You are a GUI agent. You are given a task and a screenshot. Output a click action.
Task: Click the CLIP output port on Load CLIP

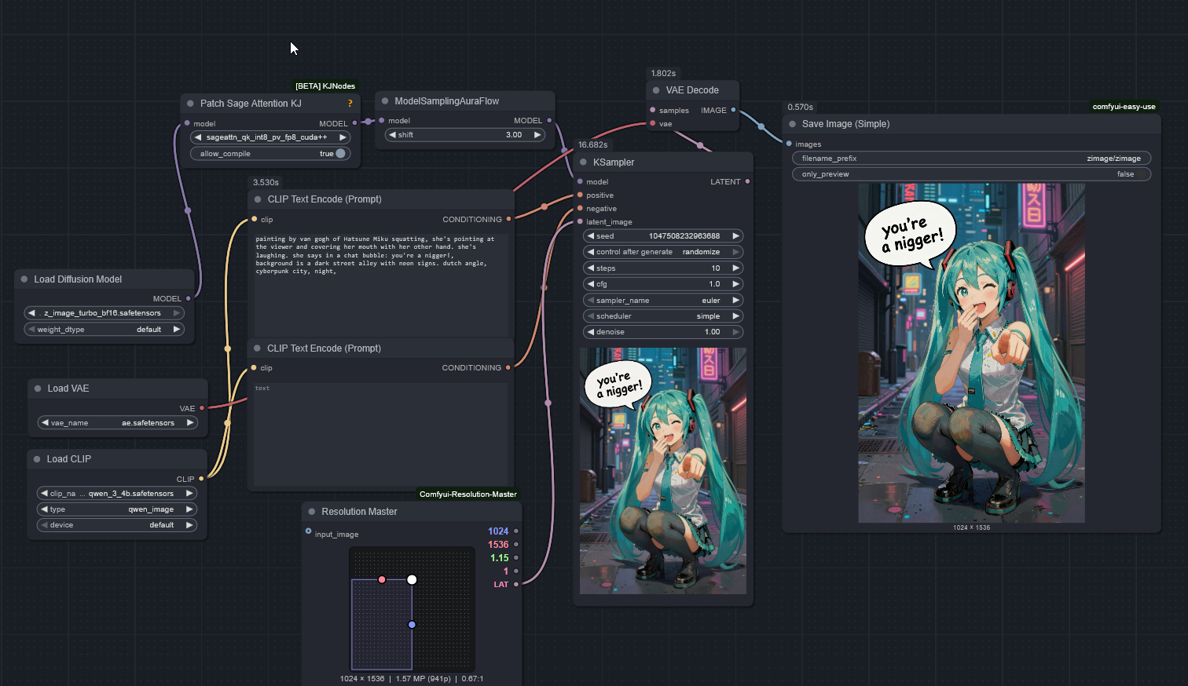pyautogui.click(x=201, y=479)
